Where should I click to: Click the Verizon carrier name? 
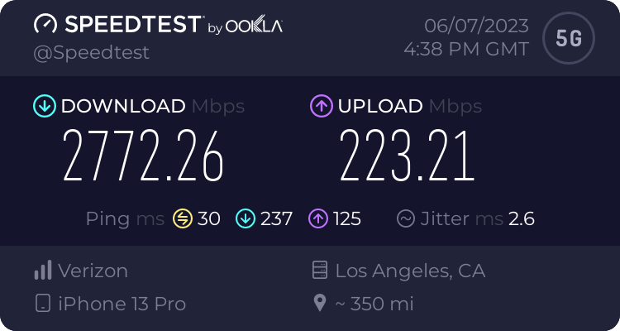click(x=93, y=271)
